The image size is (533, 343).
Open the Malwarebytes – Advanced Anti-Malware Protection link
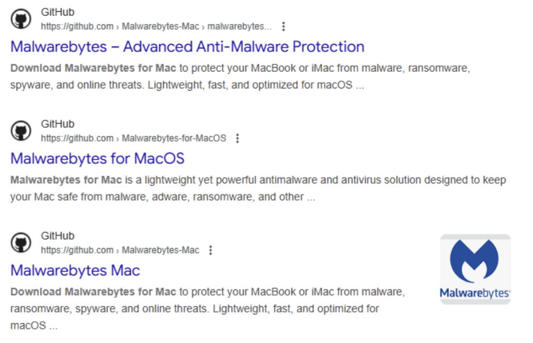pyautogui.click(x=187, y=47)
